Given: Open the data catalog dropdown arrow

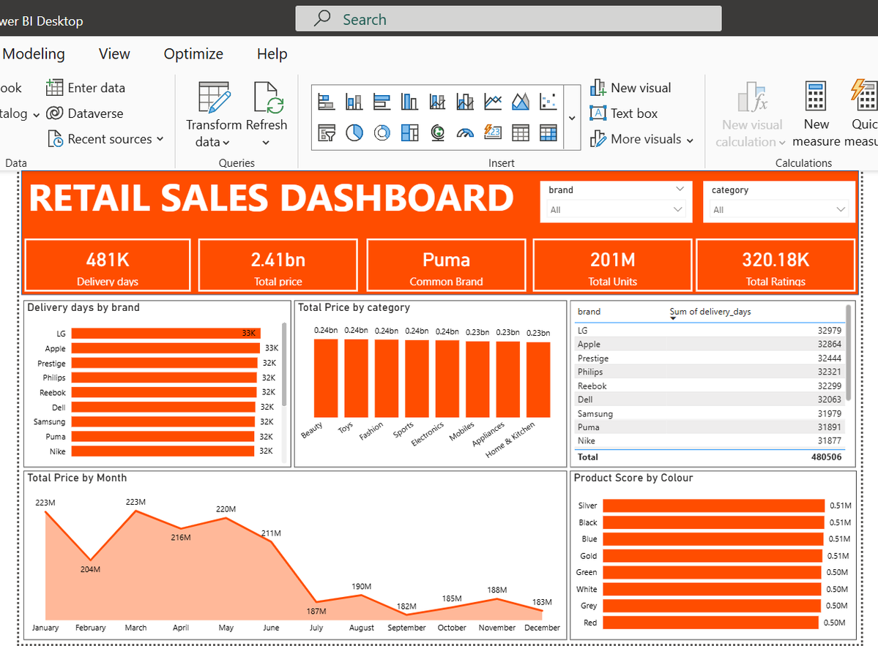Looking at the screenshot, I should coord(36,115).
